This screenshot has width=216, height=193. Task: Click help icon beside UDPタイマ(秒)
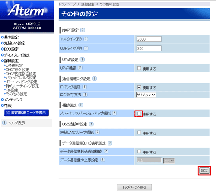tap(86, 48)
